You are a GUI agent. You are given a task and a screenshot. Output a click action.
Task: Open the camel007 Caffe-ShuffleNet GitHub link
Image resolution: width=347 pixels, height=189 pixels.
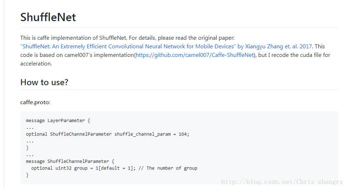tap(194, 55)
